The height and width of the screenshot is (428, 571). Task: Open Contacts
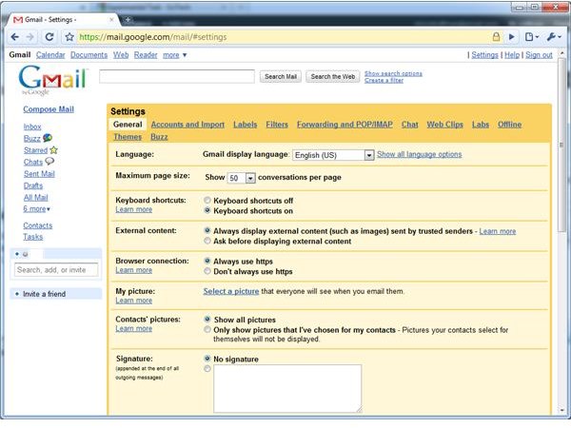click(x=37, y=225)
